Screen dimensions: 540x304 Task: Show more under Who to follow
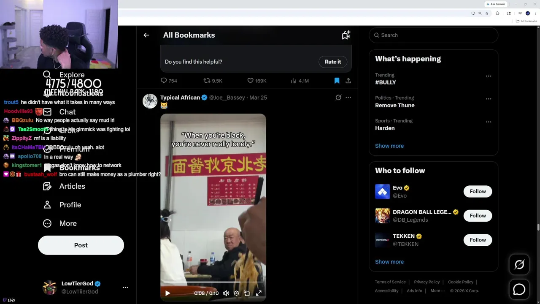(x=389, y=262)
